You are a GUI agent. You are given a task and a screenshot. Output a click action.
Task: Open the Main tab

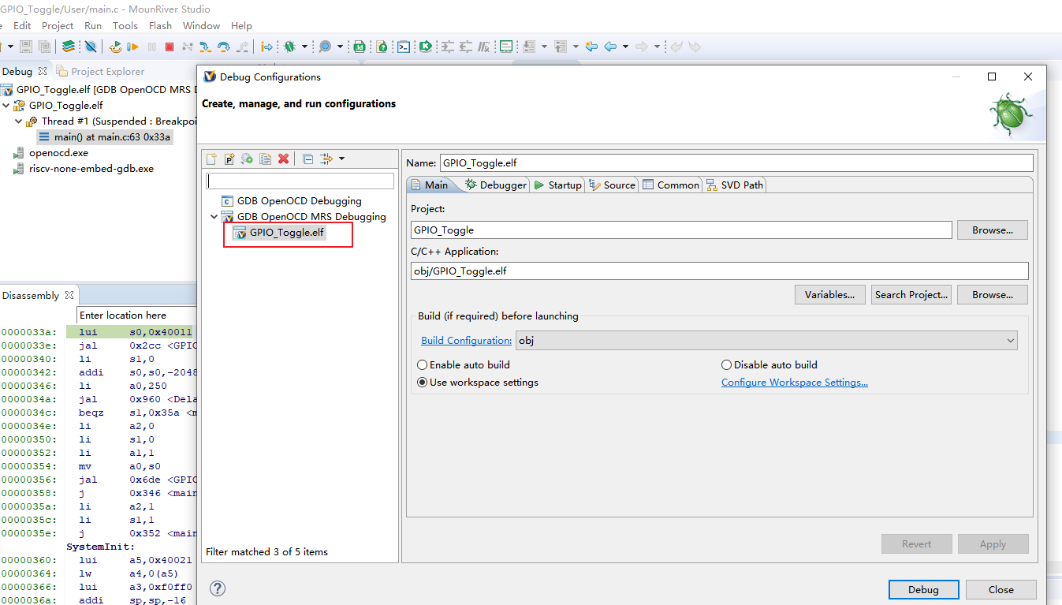tap(430, 185)
